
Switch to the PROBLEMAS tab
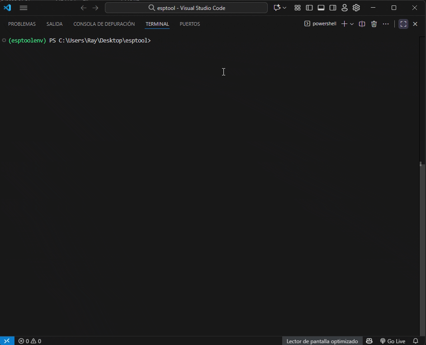tap(22, 24)
